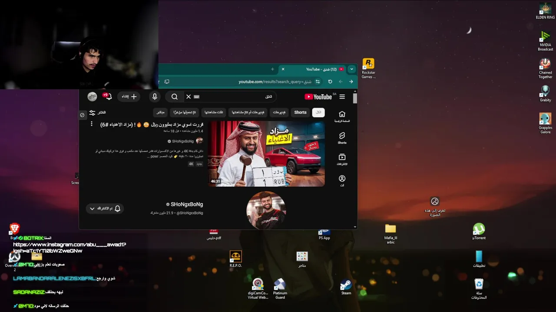Select the Videos (فيديوهات) filter chip
The height and width of the screenshot is (312, 556).
click(x=279, y=112)
